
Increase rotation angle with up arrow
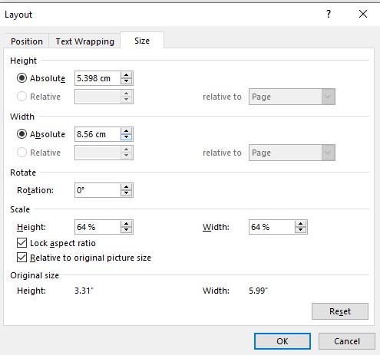click(126, 187)
